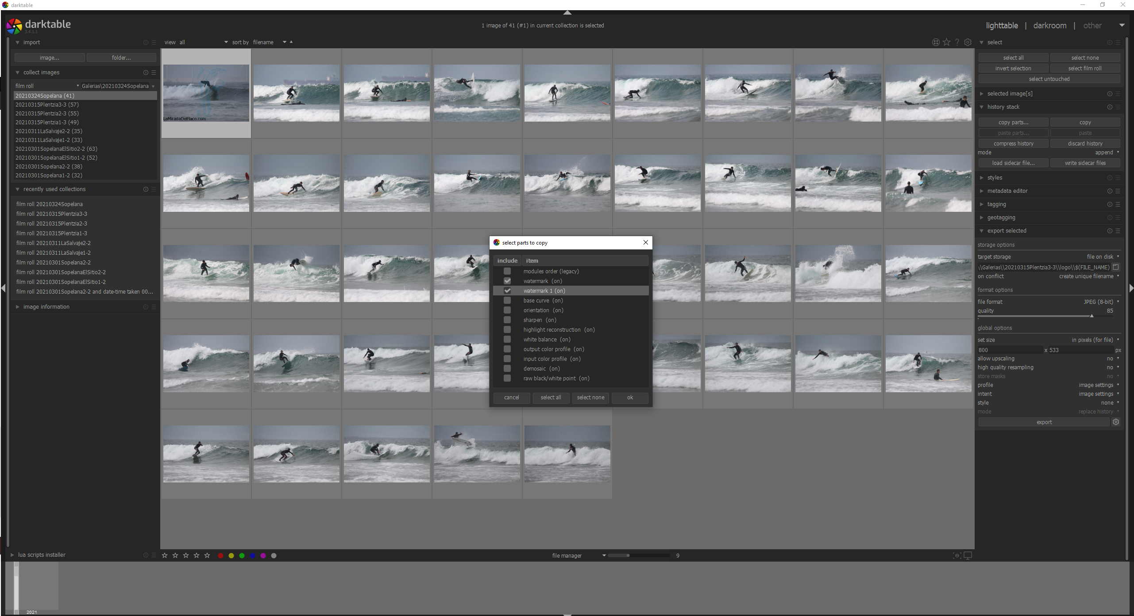
Task: Toggle the display profile monitor icon
Action: 968,555
